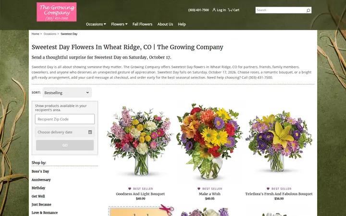Click the $56.99 price

279,199
